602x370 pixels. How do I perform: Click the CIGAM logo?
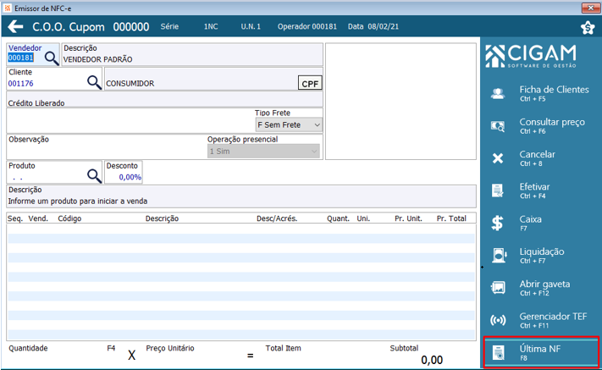(x=531, y=56)
